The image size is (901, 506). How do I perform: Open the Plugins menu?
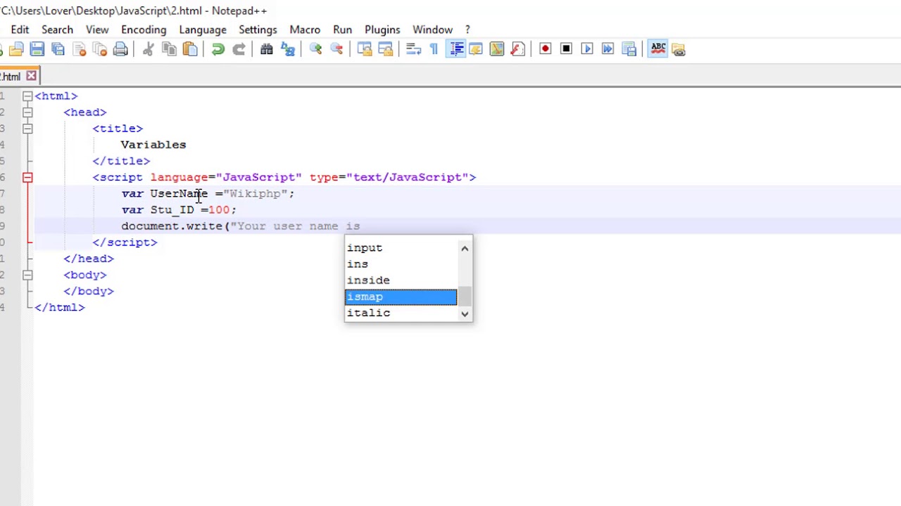pos(382,30)
